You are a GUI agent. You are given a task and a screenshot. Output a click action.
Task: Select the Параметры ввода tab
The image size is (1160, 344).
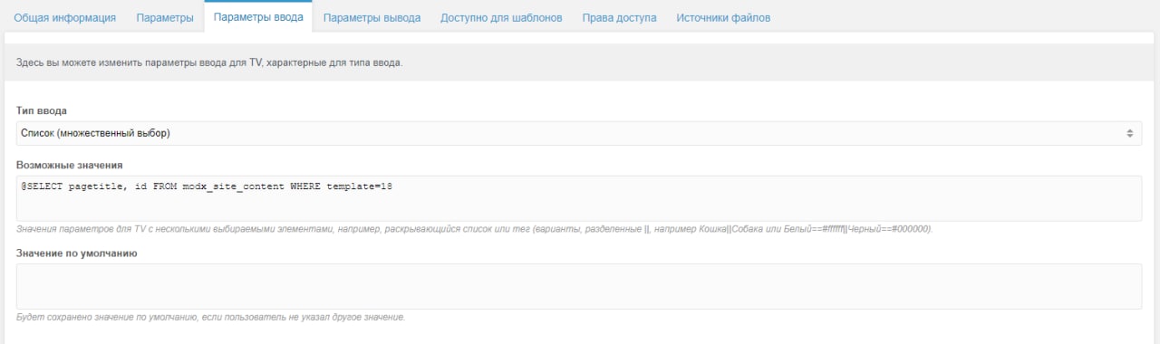[x=258, y=17]
